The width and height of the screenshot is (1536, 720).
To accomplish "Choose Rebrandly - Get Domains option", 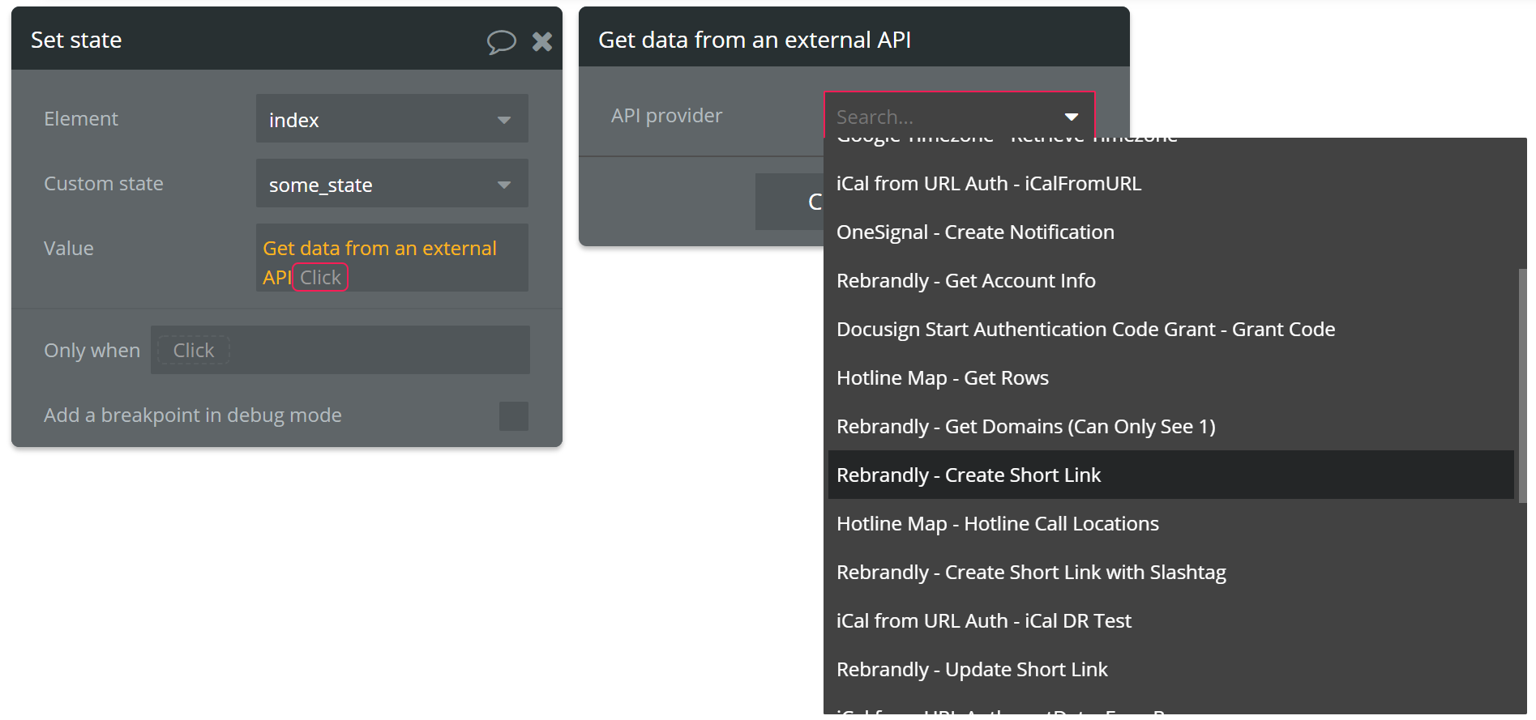I will [x=1025, y=427].
